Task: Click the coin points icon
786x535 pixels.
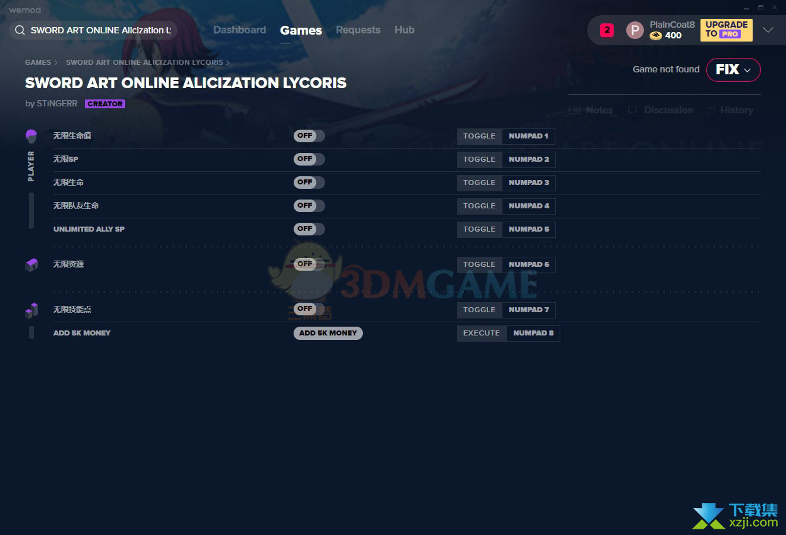Action: (656, 36)
